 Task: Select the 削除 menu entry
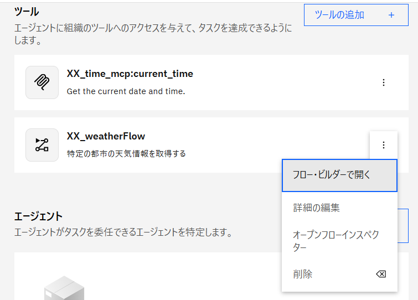click(303, 274)
